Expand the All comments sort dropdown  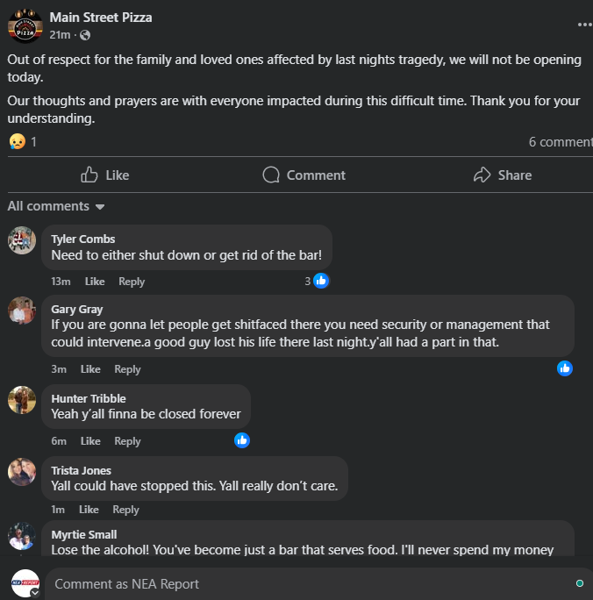tap(56, 206)
